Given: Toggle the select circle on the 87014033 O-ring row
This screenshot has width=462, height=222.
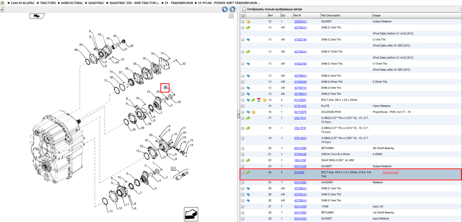Looking at the screenshot, I should [243, 138].
